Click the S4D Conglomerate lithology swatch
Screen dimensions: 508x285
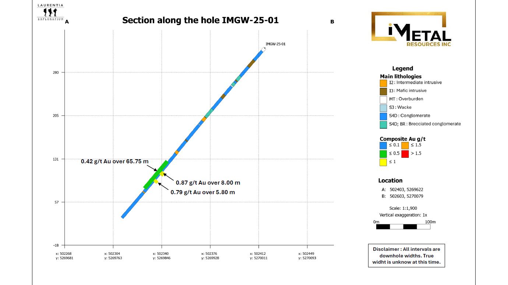pyautogui.click(x=384, y=116)
